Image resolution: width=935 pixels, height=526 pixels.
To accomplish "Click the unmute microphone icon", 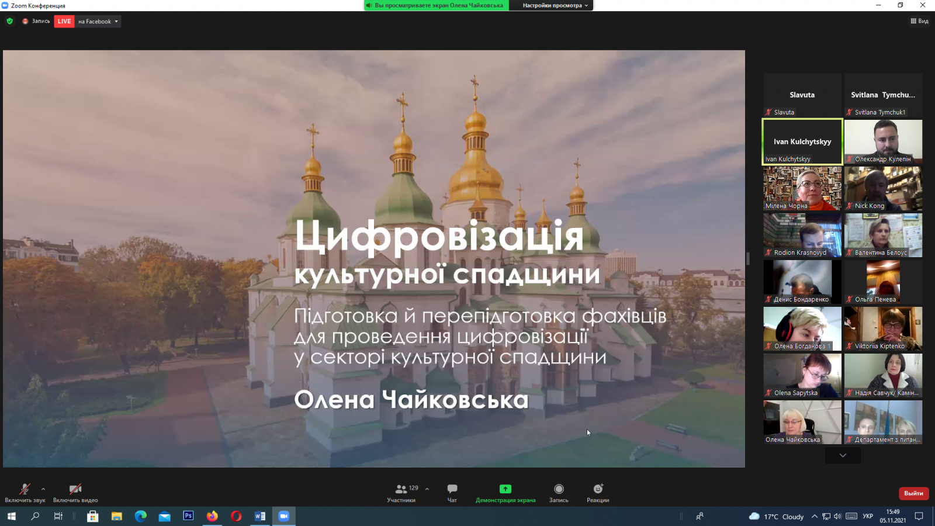I will [25, 489].
